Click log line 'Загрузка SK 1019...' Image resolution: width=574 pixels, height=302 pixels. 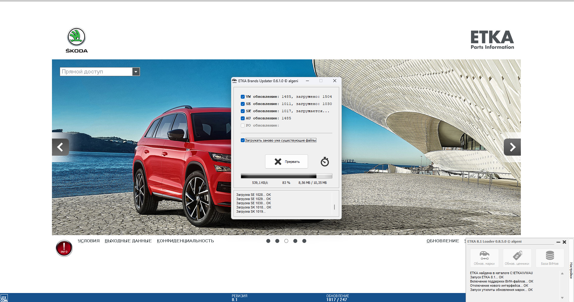(x=251, y=211)
